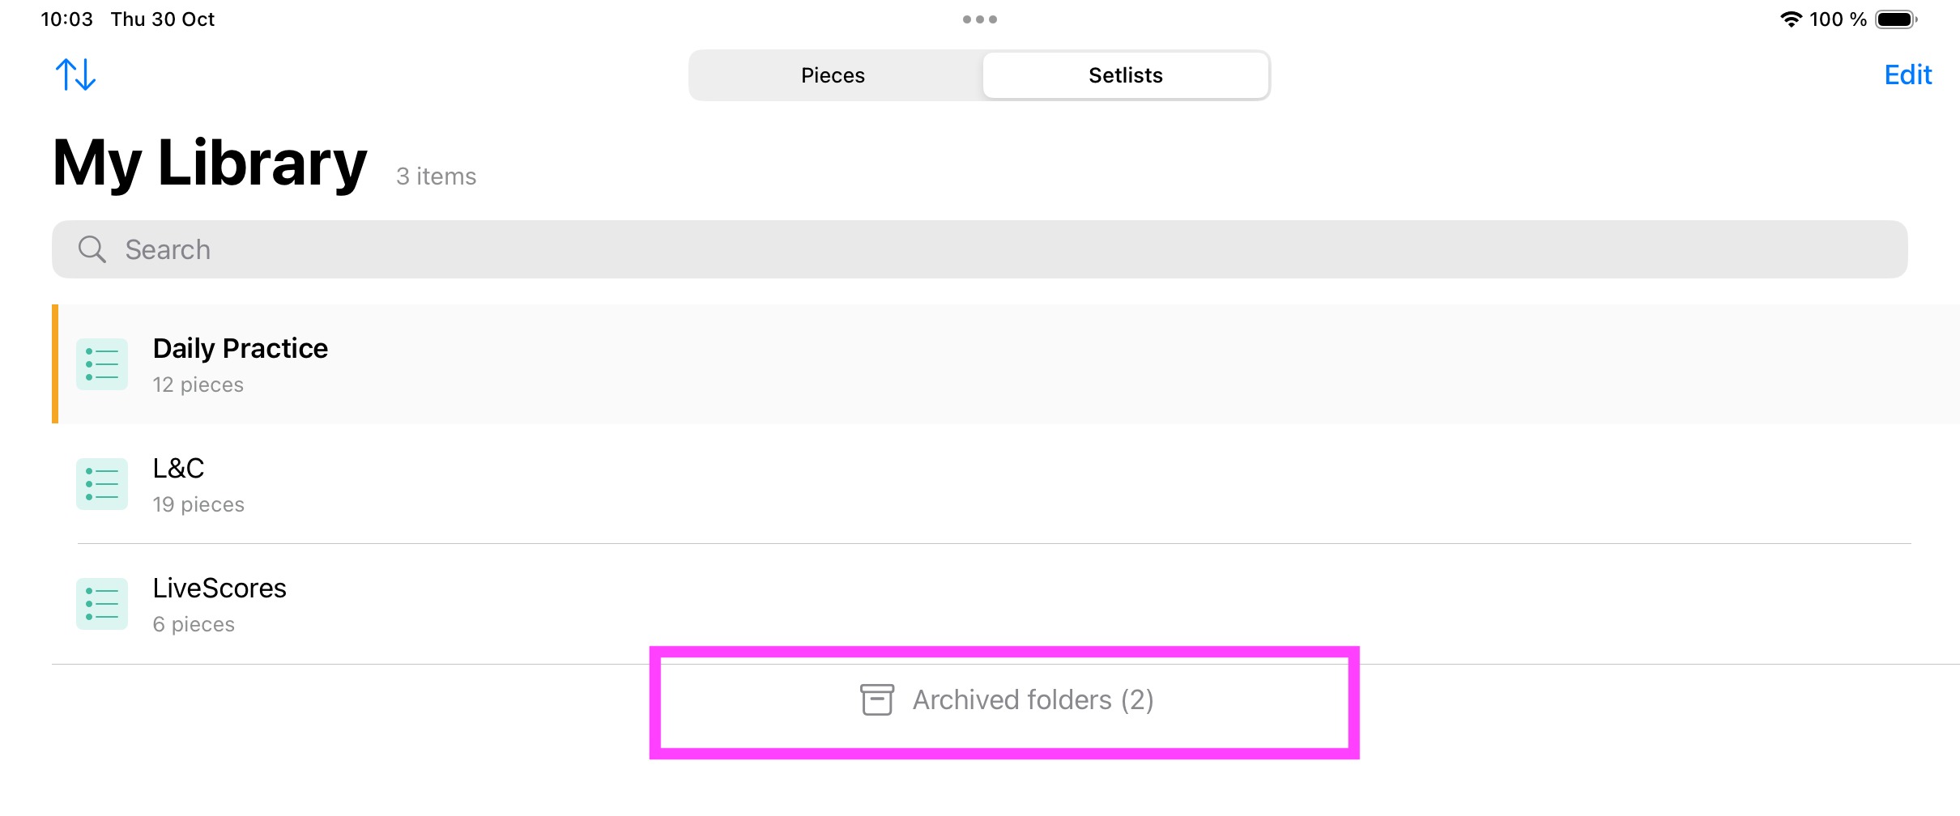Expand Archived folders (2)
Image resolution: width=1960 pixels, height=816 pixels.
tap(1005, 700)
